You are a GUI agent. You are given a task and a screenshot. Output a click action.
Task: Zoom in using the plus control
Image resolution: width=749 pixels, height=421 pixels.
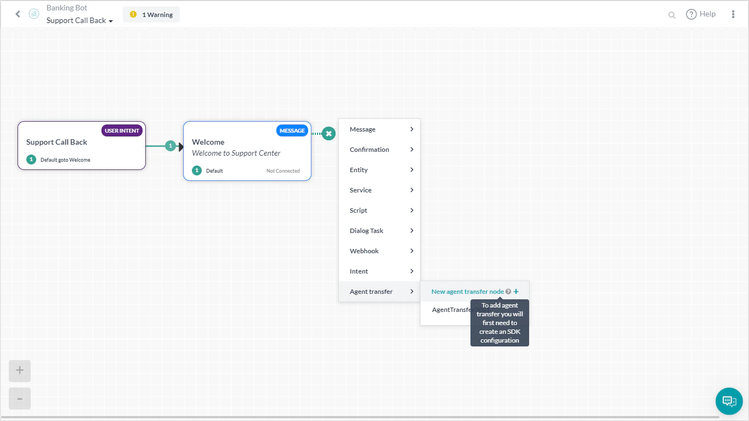(x=19, y=371)
